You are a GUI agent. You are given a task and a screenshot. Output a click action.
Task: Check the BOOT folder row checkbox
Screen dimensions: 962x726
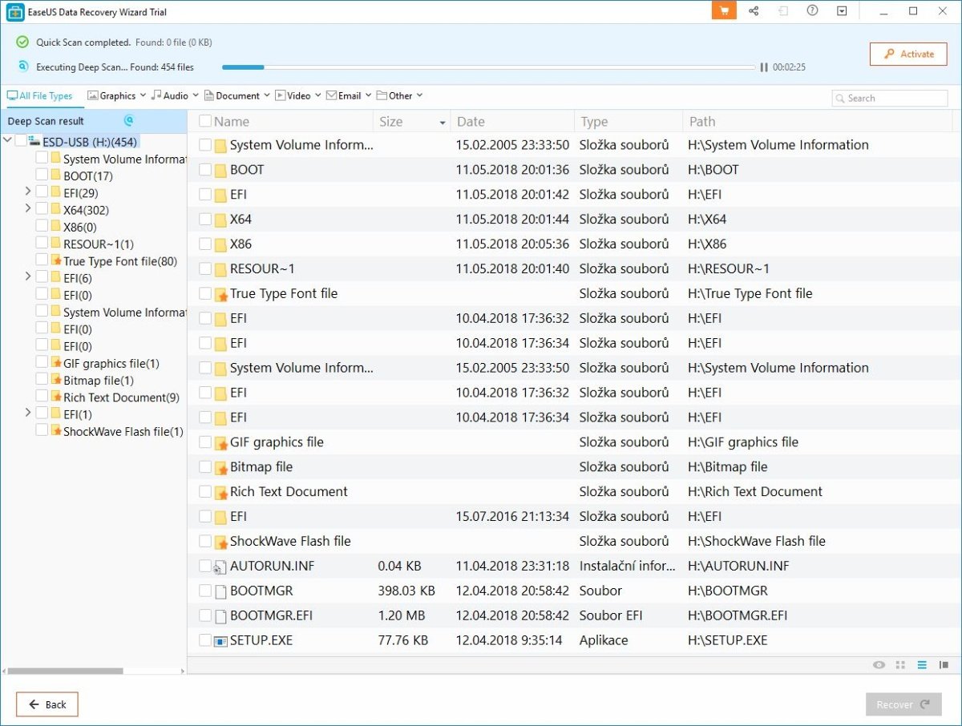click(205, 170)
